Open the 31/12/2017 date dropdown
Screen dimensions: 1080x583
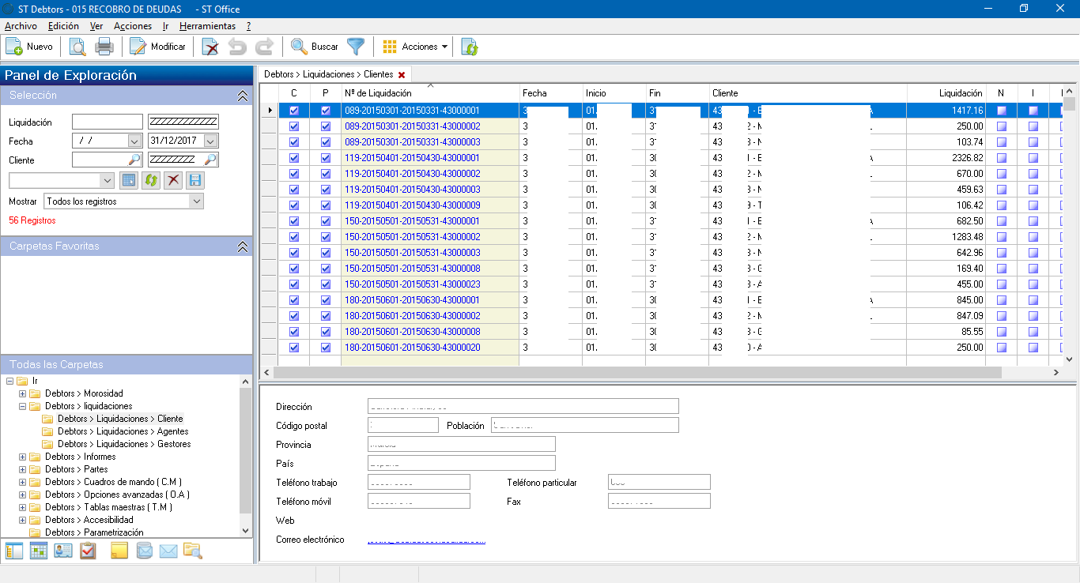pyautogui.click(x=210, y=141)
